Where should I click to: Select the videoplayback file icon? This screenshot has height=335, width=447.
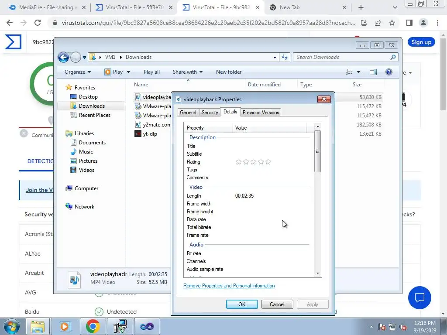click(x=138, y=97)
